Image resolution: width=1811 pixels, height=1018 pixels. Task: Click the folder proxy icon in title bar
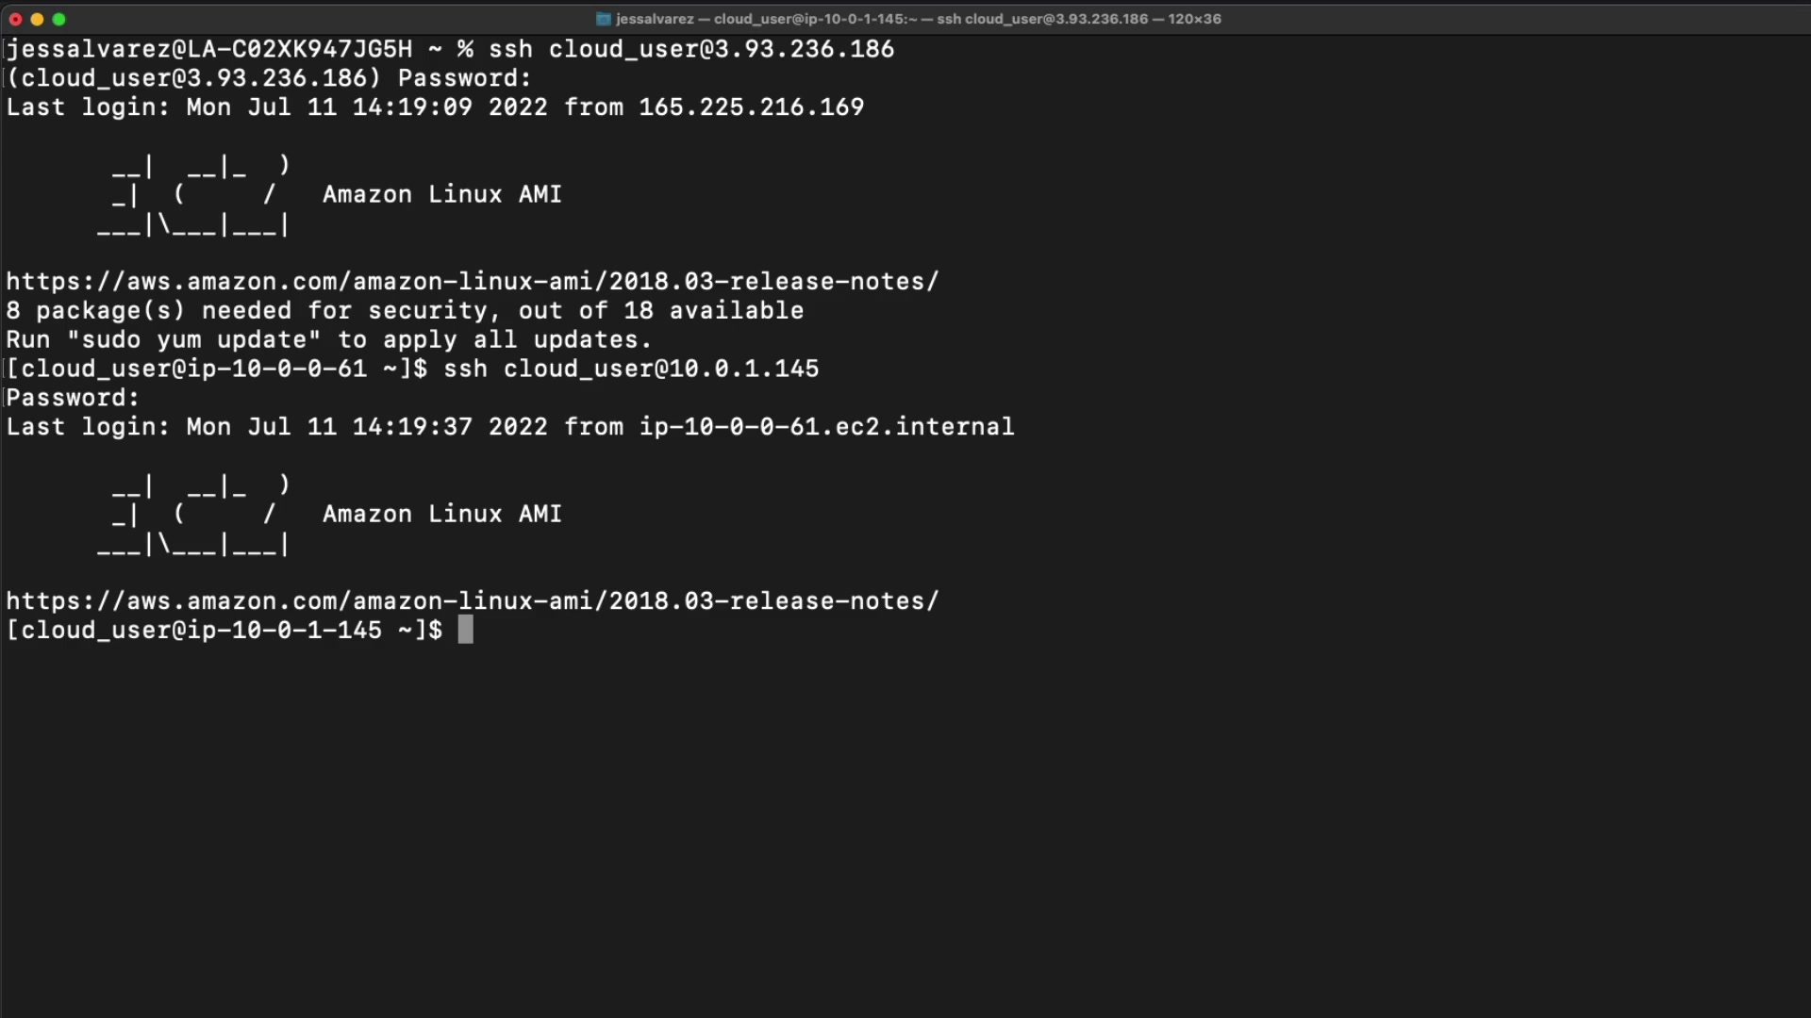pyautogui.click(x=604, y=19)
